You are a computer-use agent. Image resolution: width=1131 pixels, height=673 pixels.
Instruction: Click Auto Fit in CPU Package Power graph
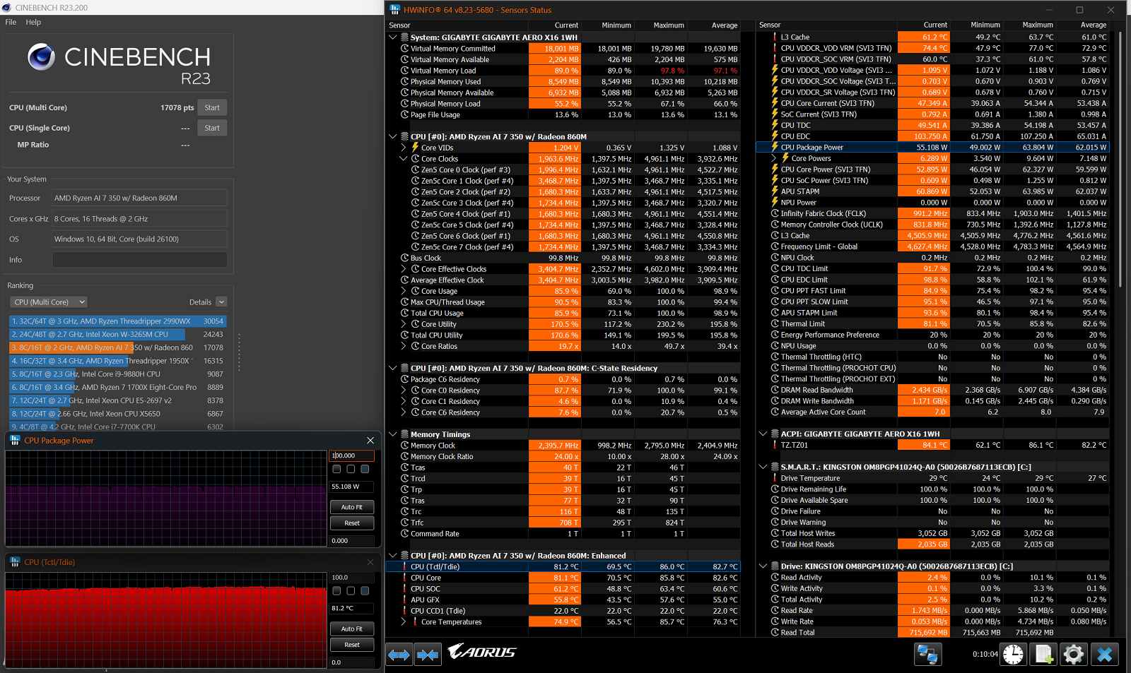point(352,507)
